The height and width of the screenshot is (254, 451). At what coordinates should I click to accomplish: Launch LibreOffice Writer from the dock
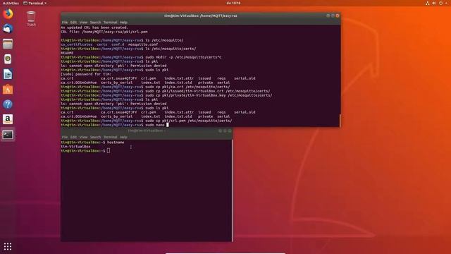pos(8,74)
